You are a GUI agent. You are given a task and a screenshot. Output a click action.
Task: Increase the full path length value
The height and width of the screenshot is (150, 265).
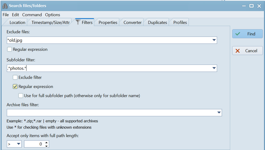tap(47, 143)
